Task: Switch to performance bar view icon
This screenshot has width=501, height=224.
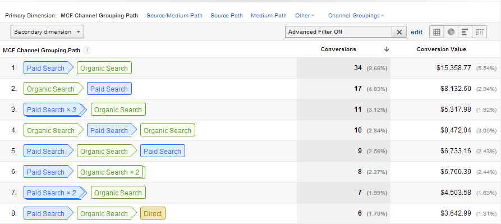Action: pos(465,32)
